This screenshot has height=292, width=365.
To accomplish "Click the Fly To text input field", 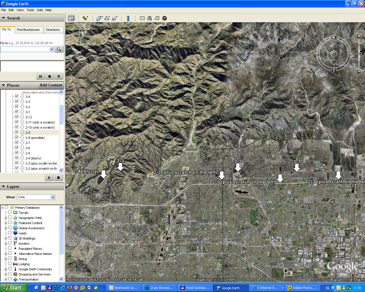I will [x=25, y=49].
